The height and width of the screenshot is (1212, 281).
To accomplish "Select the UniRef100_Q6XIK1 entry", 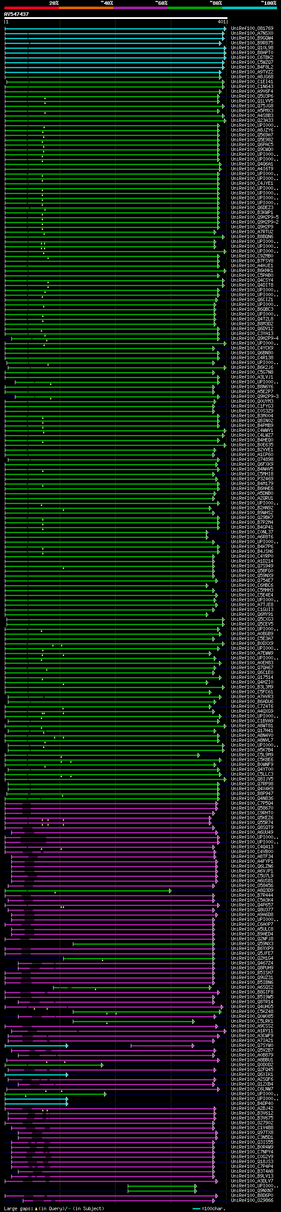I will (x=252, y=1075).
